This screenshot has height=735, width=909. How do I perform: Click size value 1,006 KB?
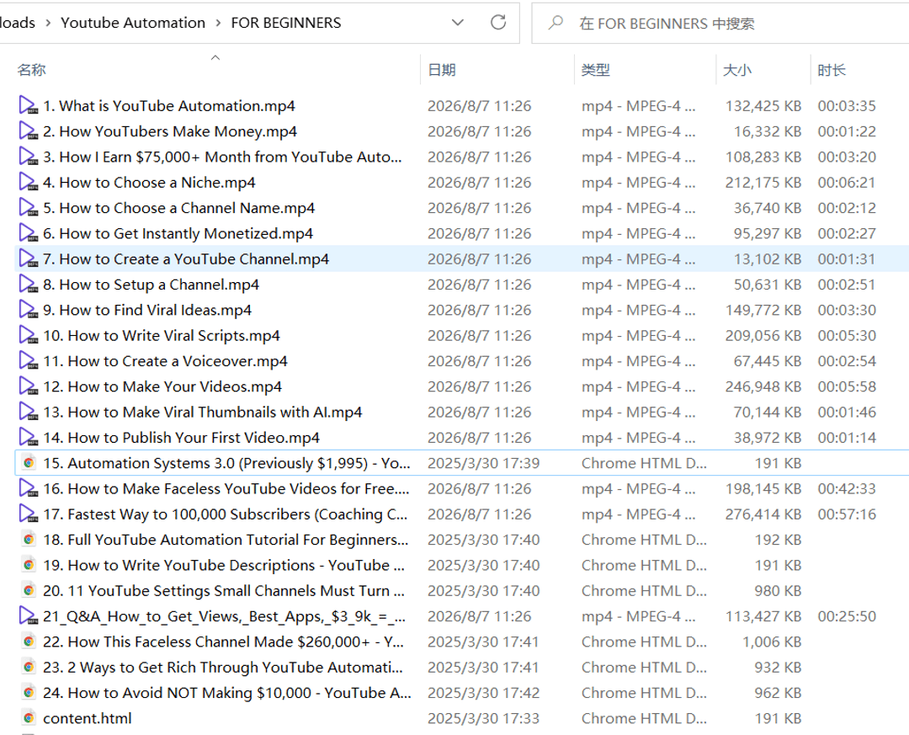point(772,642)
